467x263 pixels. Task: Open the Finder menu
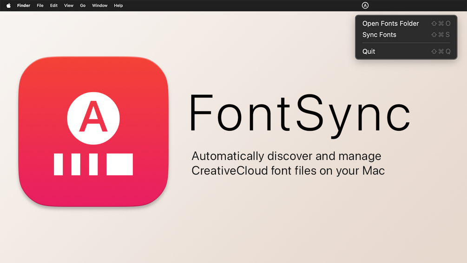click(24, 6)
